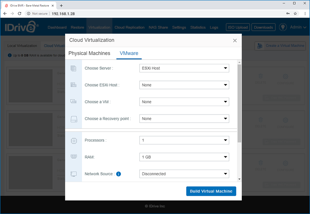Open Settings in the nav bar
Viewport: 310px width, 214px height.
click(179, 27)
